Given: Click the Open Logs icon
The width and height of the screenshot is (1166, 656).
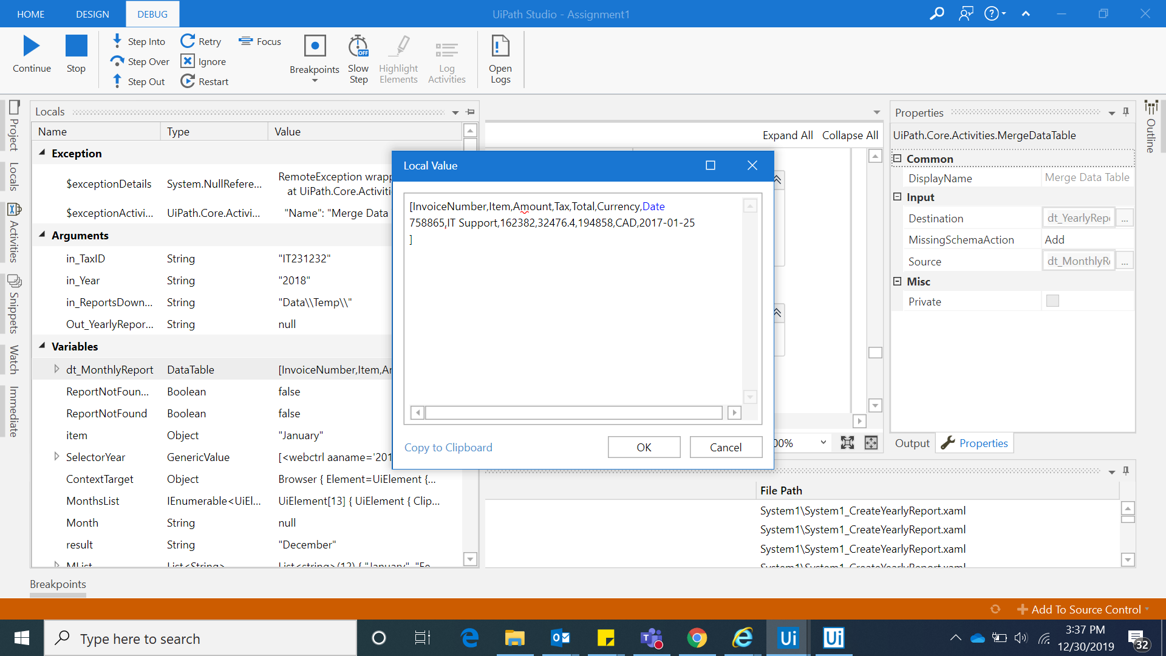Looking at the screenshot, I should 500,46.
